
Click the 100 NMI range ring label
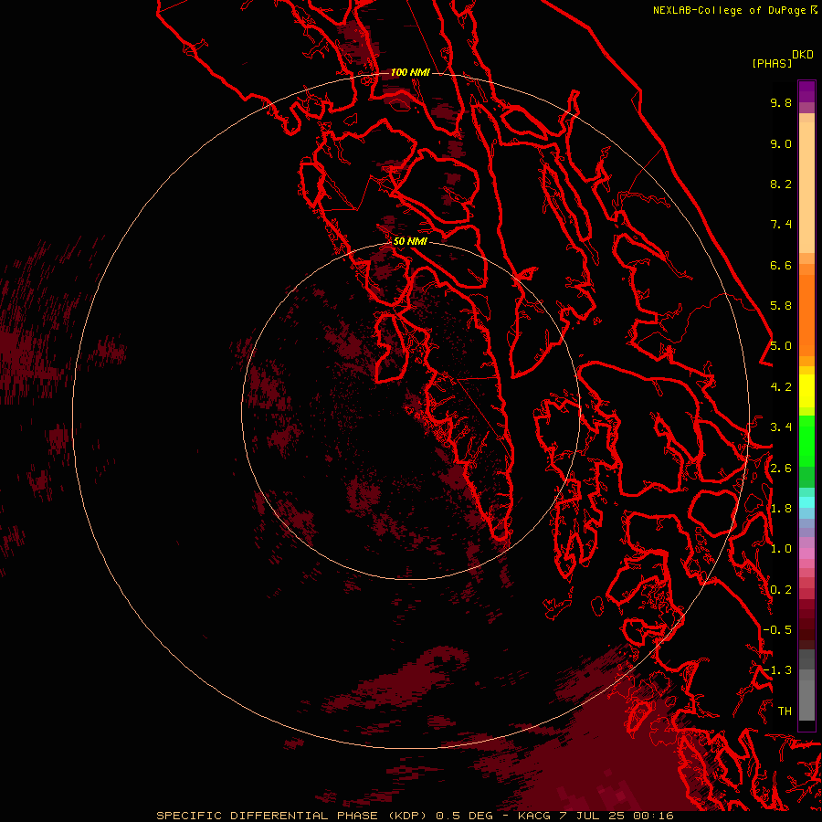point(410,72)
